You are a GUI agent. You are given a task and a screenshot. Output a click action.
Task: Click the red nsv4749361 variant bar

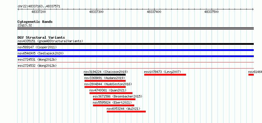tap(111, 93)
